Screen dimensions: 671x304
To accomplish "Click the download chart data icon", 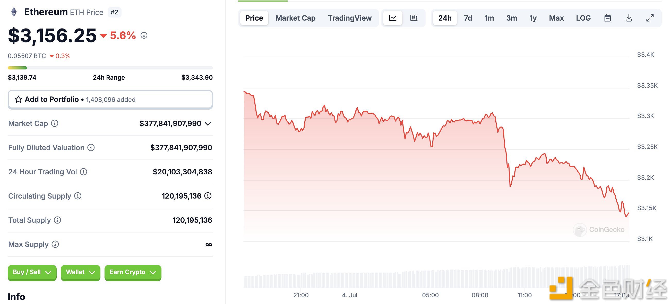I will coord(629,18).
